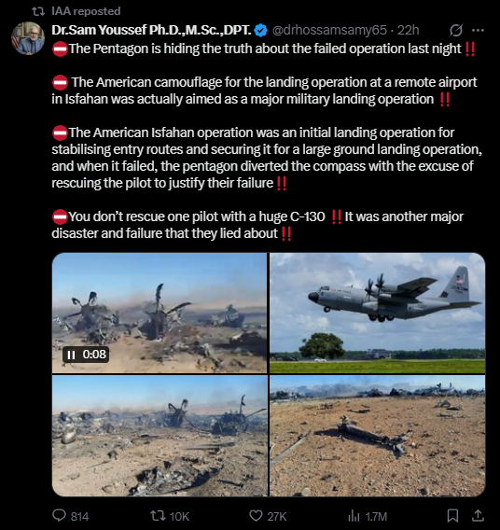Image resolution: width=500 pixels, height=530 pixels.
Task: Open the three-dot more options menu
Action: (x=478, y=31)
